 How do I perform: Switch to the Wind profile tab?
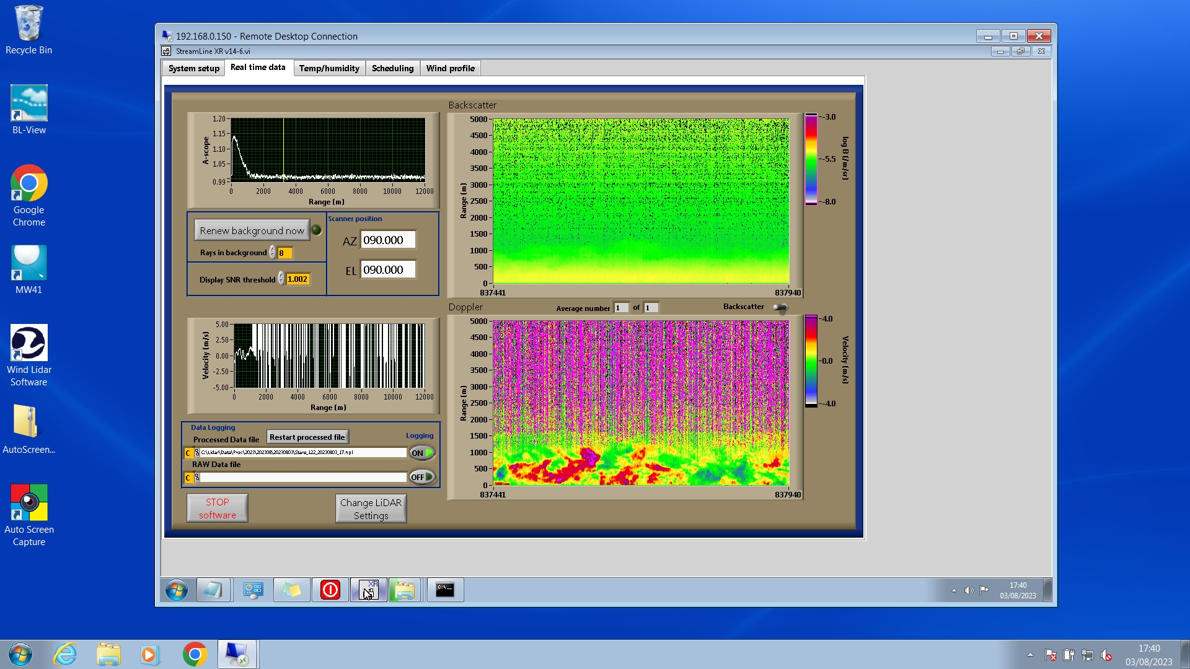pyautogui.click(x=450, y=68)
